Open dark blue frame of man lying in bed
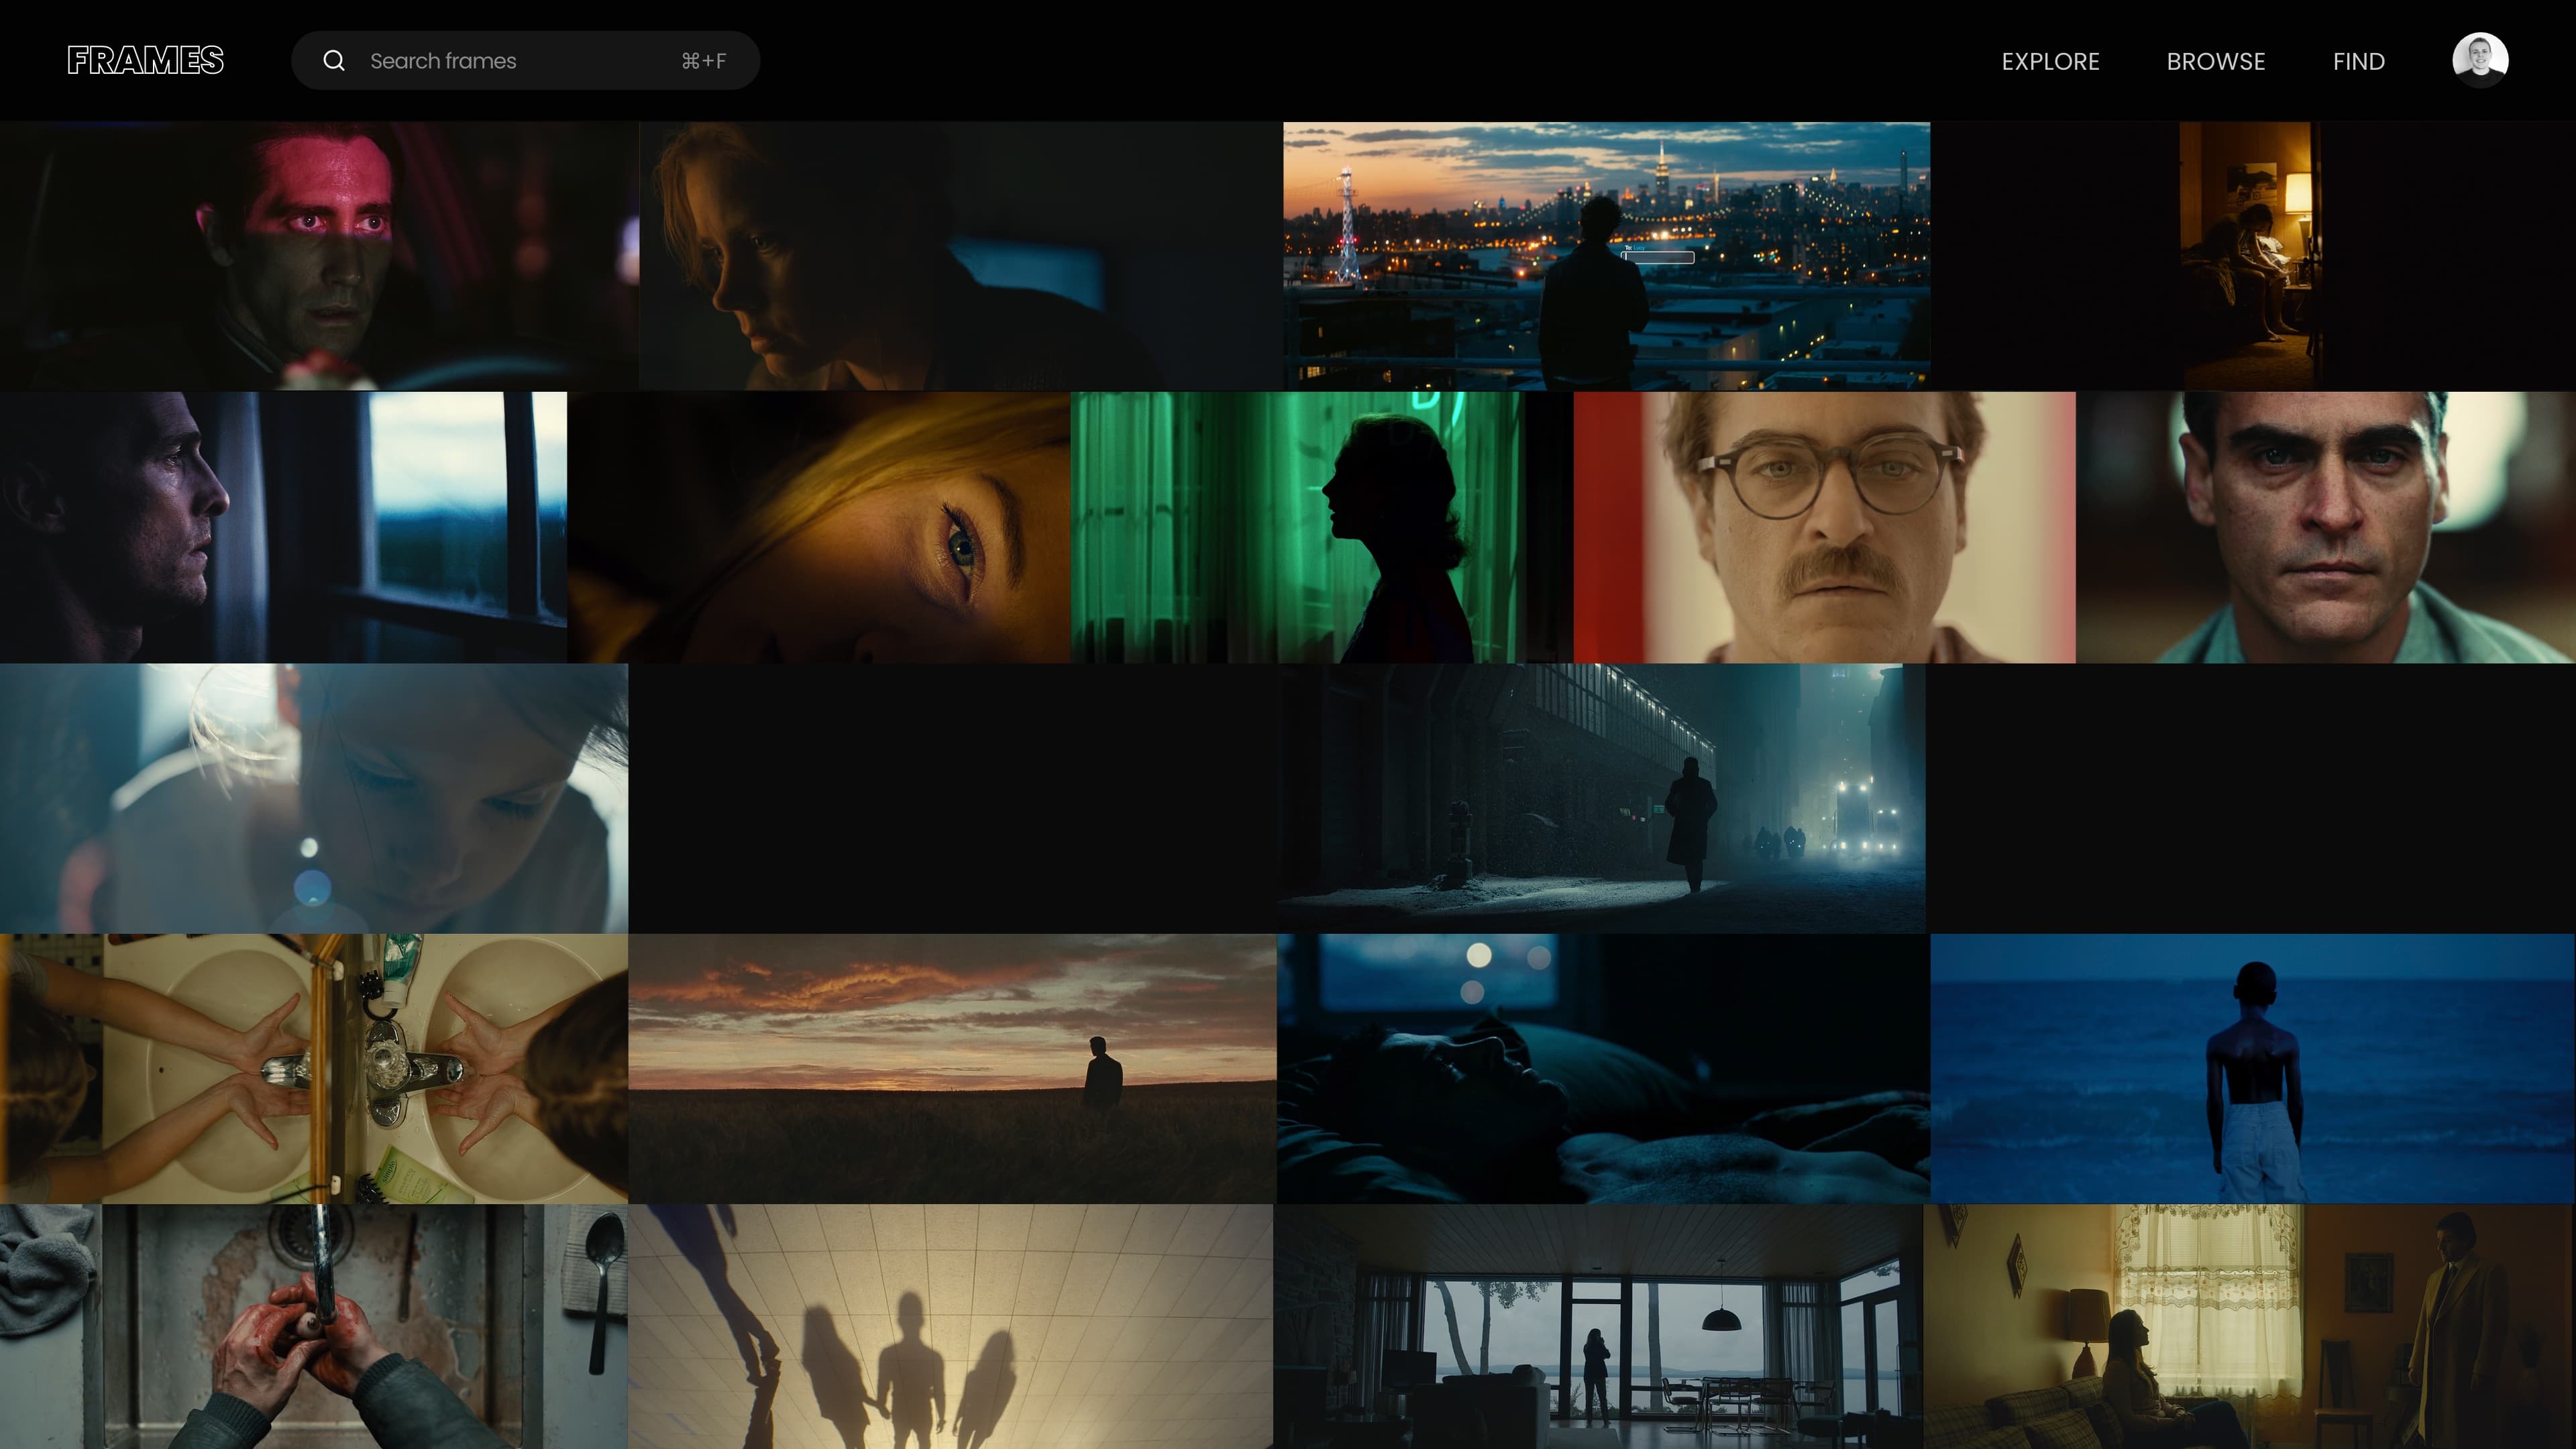Viewport: 2576px width, 1449px height. [x=1603, y=1068]
